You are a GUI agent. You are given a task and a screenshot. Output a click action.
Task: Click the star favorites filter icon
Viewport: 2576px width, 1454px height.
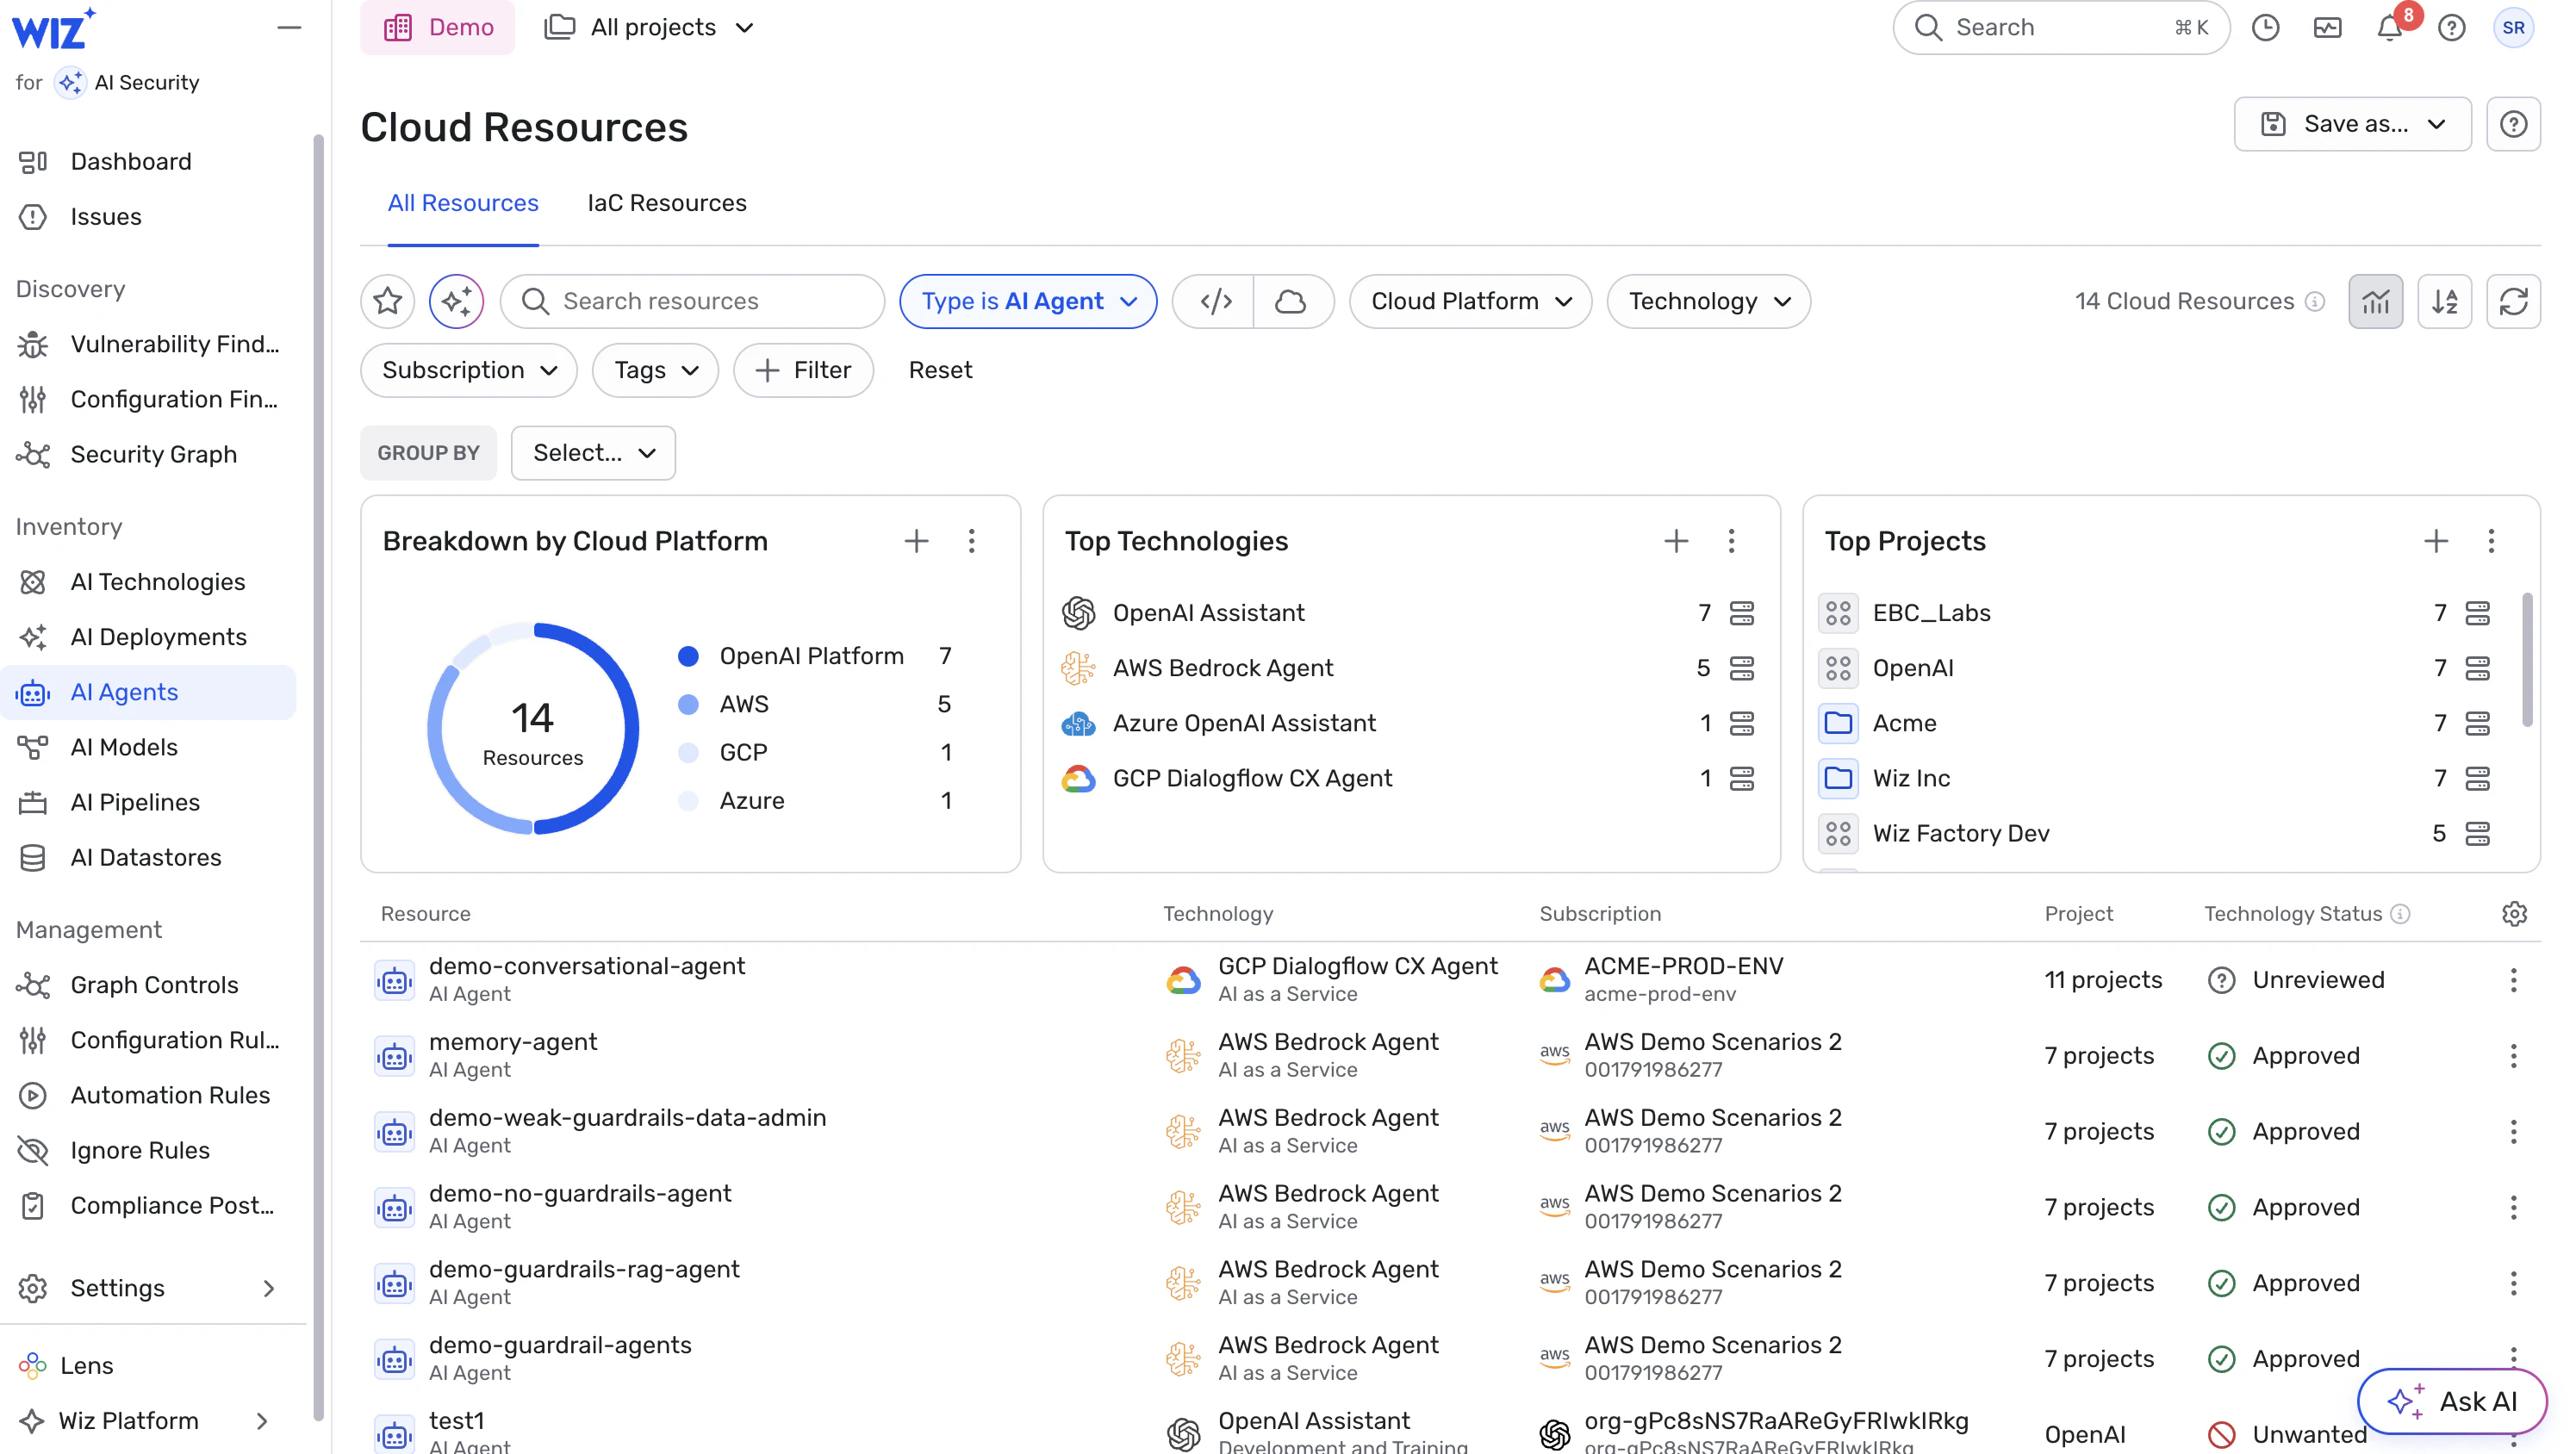coord(388,301)
